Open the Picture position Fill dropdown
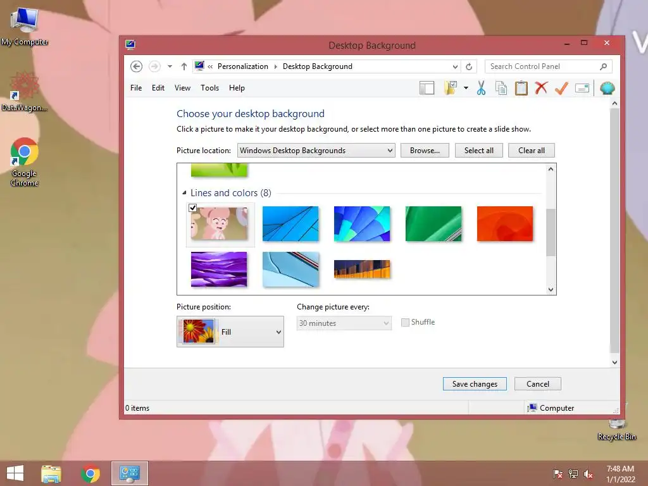 230,332
